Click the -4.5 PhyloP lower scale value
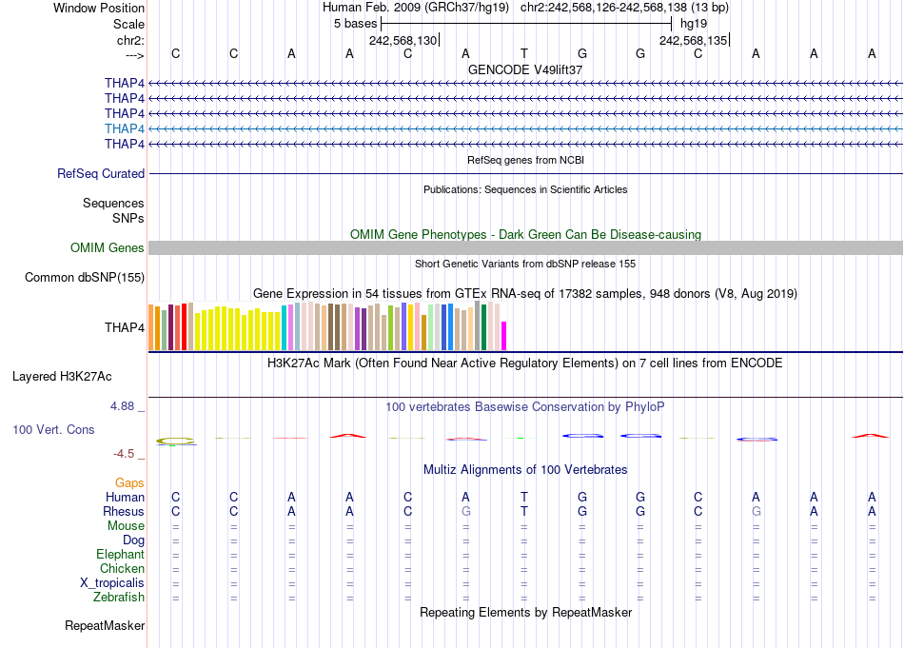Image resolution: width=904 pixels, height=648 pixels. click(x=124, y=454)
